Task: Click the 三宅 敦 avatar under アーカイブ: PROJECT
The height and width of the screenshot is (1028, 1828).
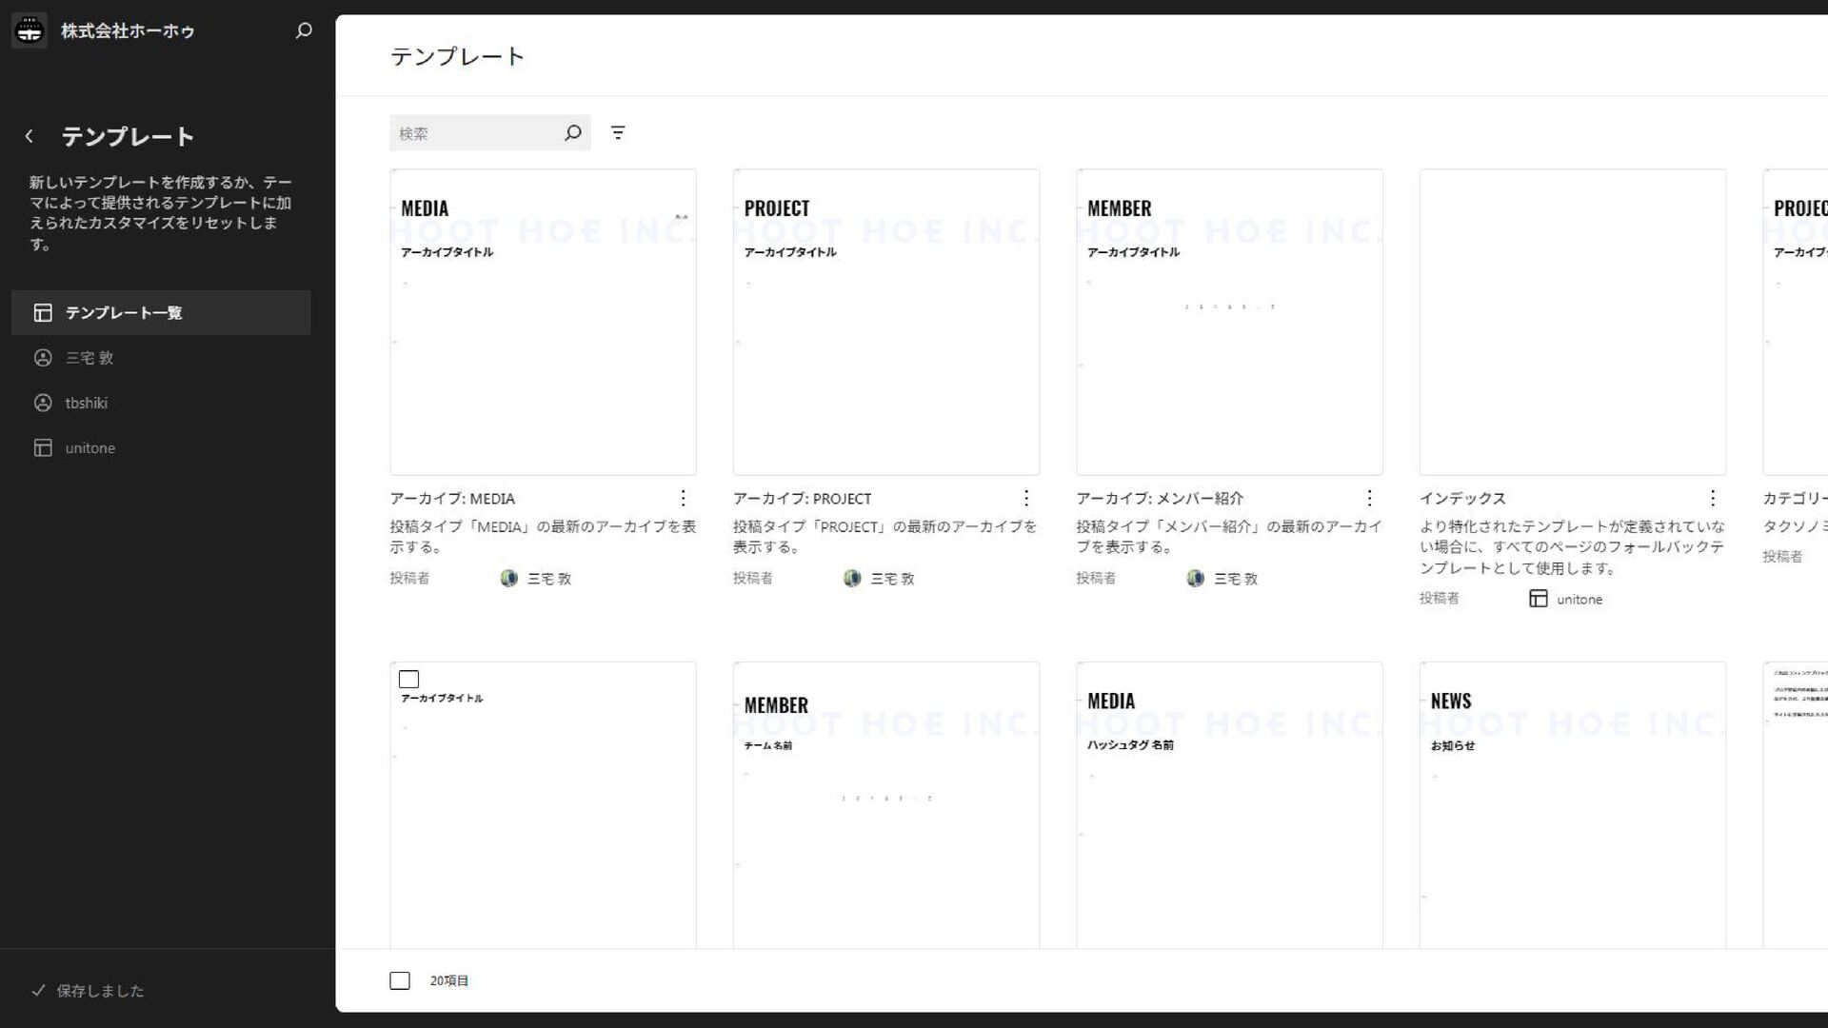Action: (852, 578)
